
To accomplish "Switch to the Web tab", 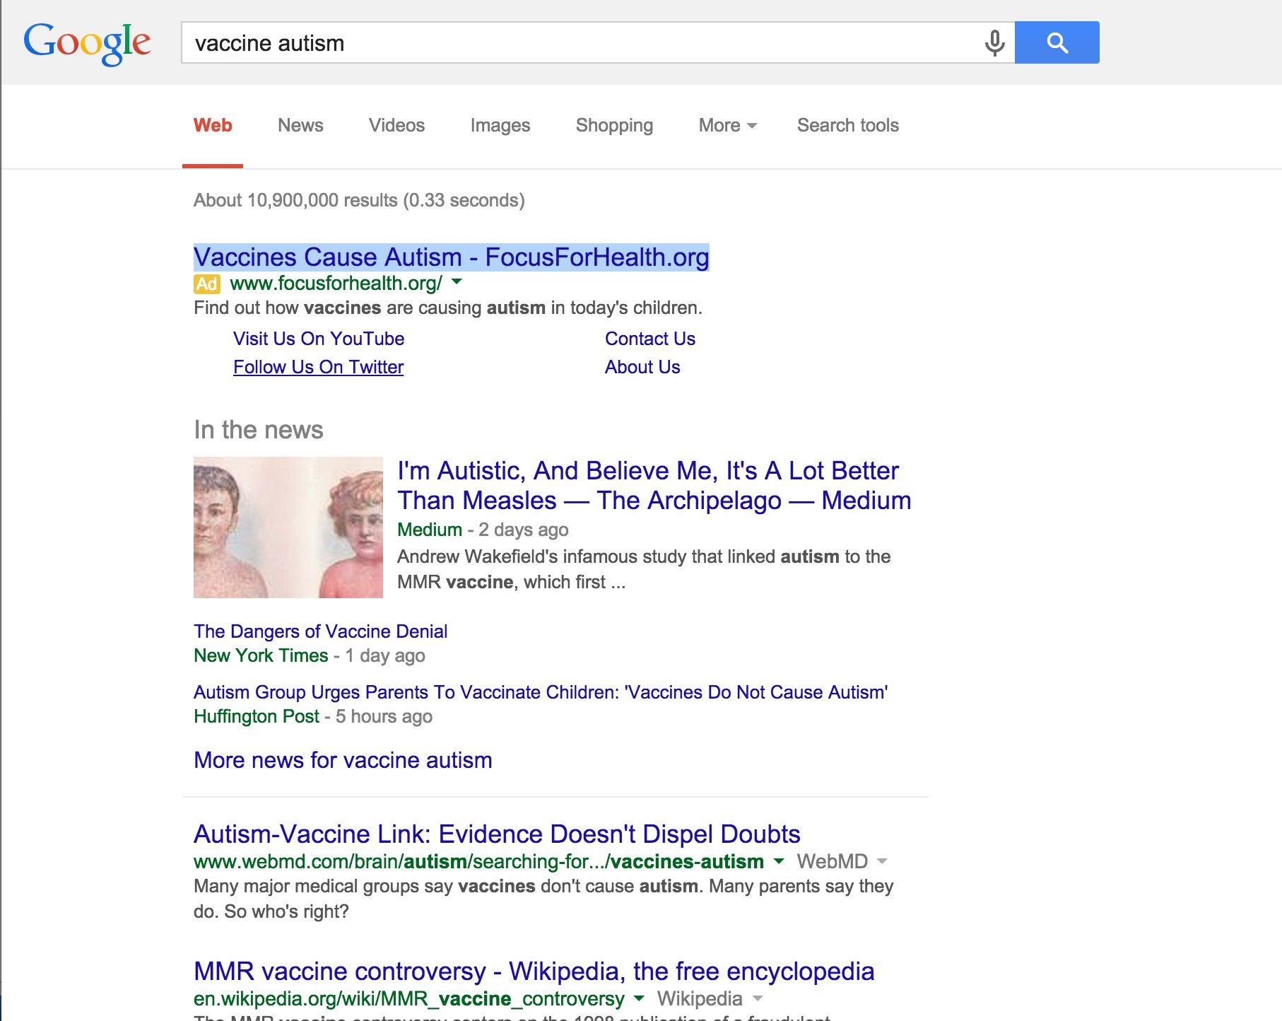I will pyautogui.click(x=213, y=125).
